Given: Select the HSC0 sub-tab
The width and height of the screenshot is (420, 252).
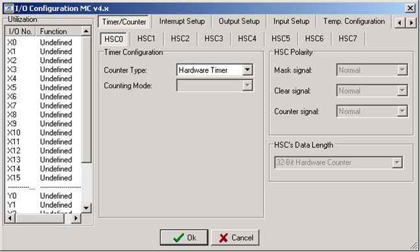Looking at the screenshot, I should click(114, 39).
